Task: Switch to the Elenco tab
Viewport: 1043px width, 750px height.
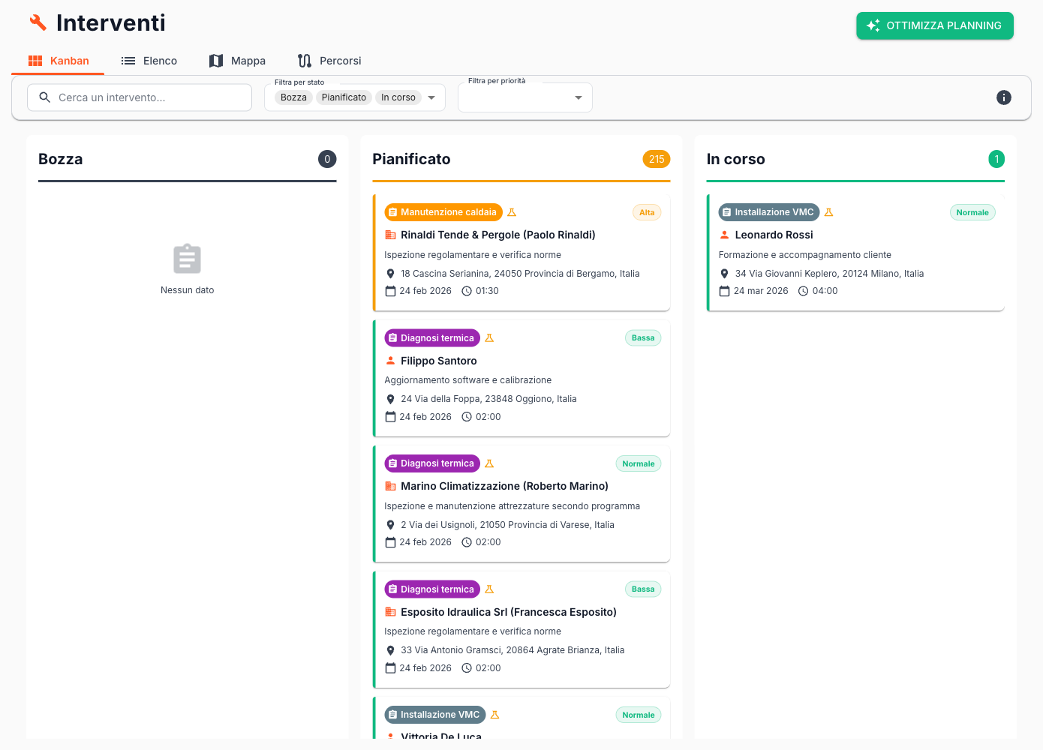Action: [149, 61]
